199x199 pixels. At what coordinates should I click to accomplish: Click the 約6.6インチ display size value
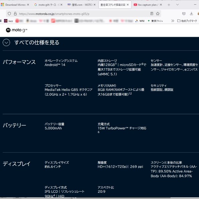(x=53, y=167)
